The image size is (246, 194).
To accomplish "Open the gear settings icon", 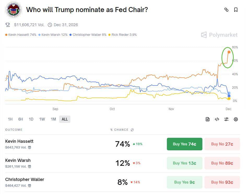I will pos(236,119).
